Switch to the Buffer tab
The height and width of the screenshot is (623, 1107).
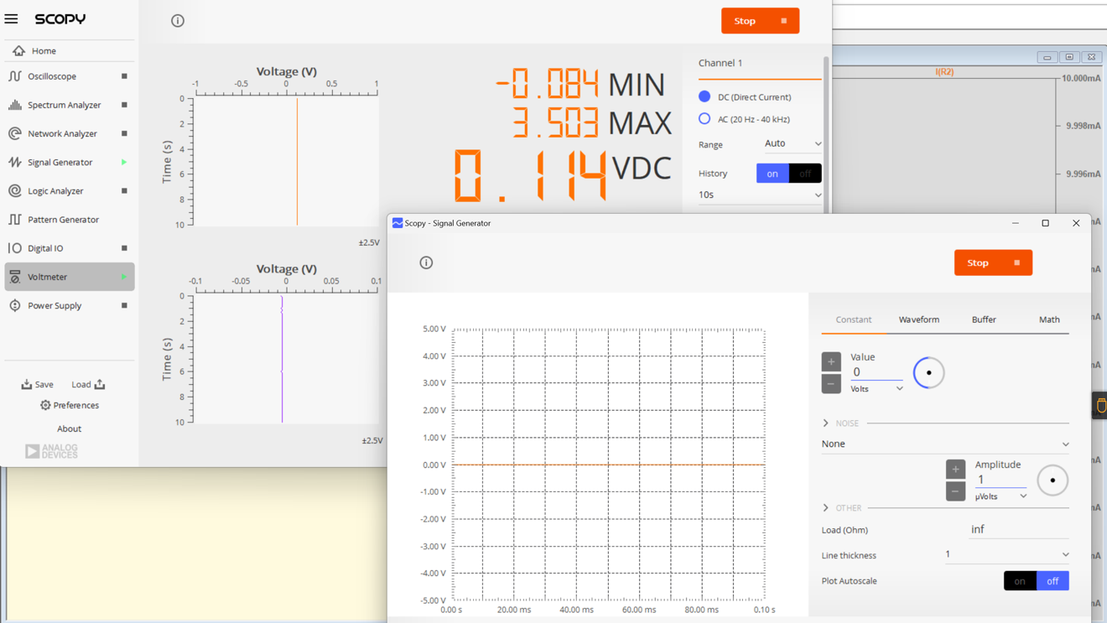tap(984, 319)
